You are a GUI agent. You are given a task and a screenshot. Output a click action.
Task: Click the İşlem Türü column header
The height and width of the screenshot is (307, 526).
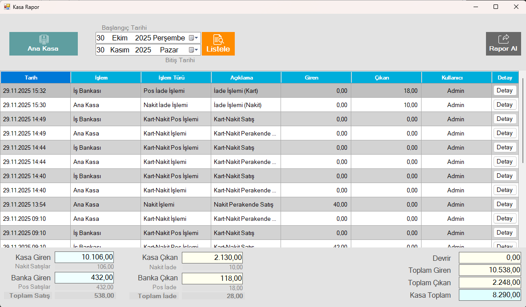(x=176, y=78)
